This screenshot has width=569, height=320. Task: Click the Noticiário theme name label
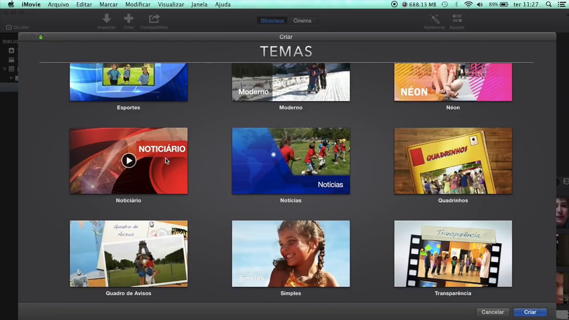[x=129, y=201]
